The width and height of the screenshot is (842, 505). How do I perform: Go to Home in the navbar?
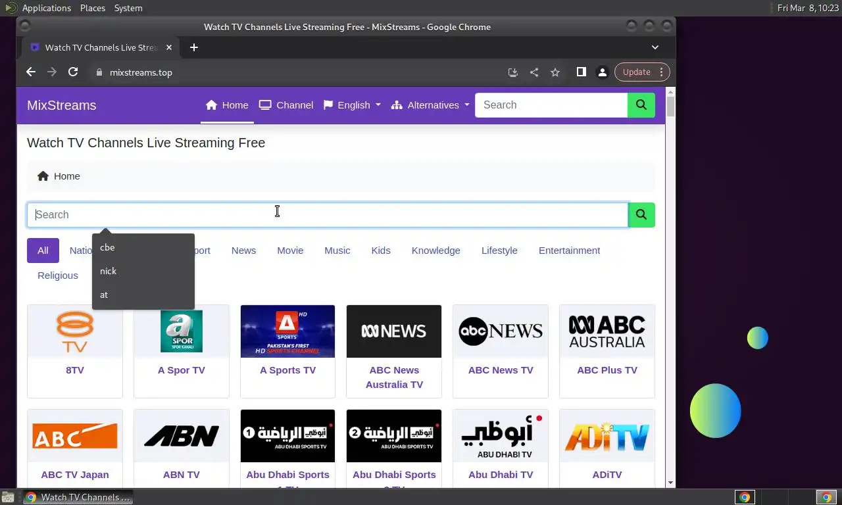point(227,105)
